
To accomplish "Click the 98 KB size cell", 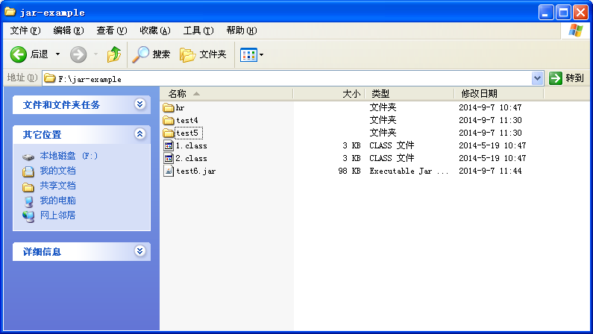I will click(x=349, y=171).
